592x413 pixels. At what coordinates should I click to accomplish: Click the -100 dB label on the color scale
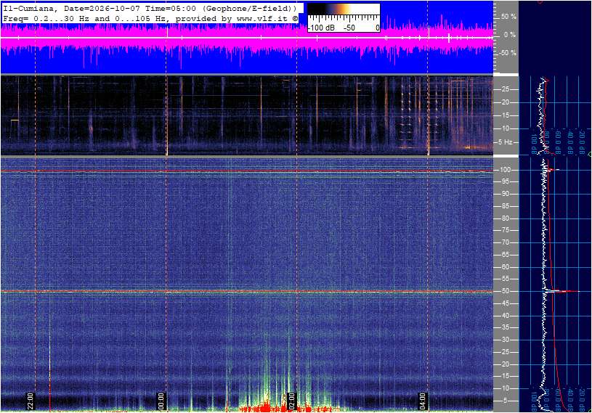321,28
